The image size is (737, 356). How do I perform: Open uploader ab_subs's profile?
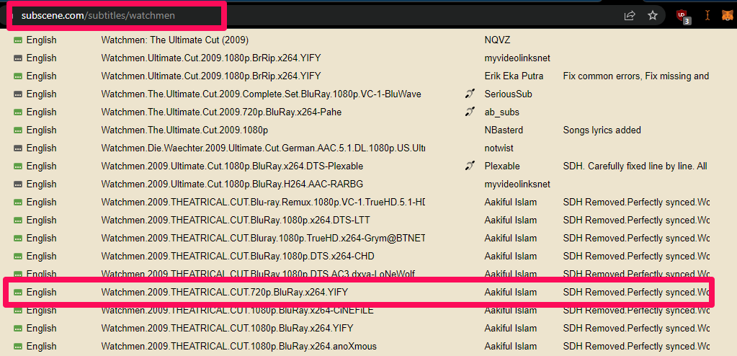[501, 112]
